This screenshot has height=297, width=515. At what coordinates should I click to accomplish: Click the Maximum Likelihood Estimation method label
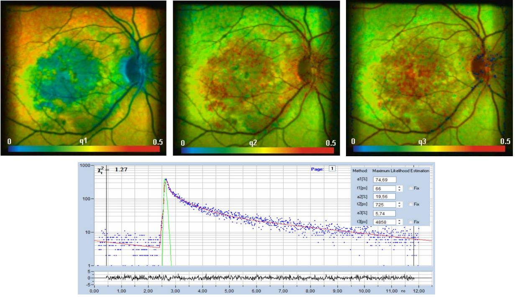[400, 171]
